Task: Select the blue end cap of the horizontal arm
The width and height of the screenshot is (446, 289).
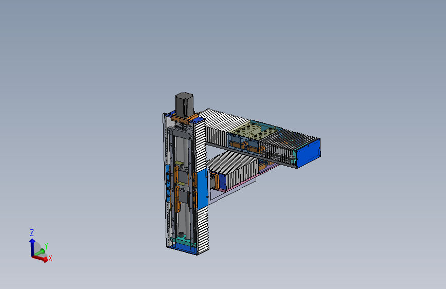Action: [x=308, y=153]
